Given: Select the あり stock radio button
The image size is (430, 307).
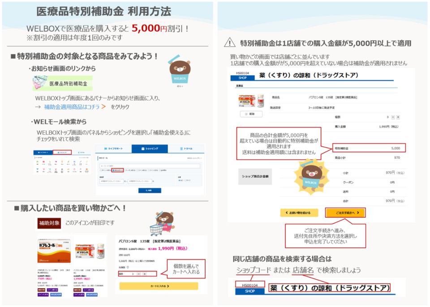Looking at the screenshot, I should click(179, 180).
